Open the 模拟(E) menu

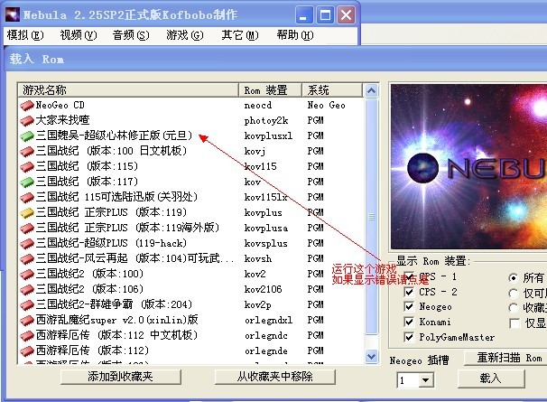point(25,35)
